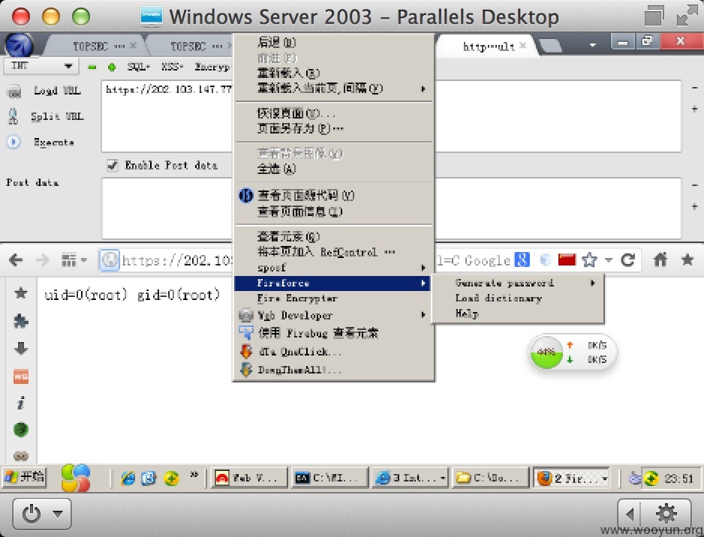The height and width of the screenshot is (537, 704).
Task: Open the C:\Do... folder taskbar button
Action: pos(490,478)
